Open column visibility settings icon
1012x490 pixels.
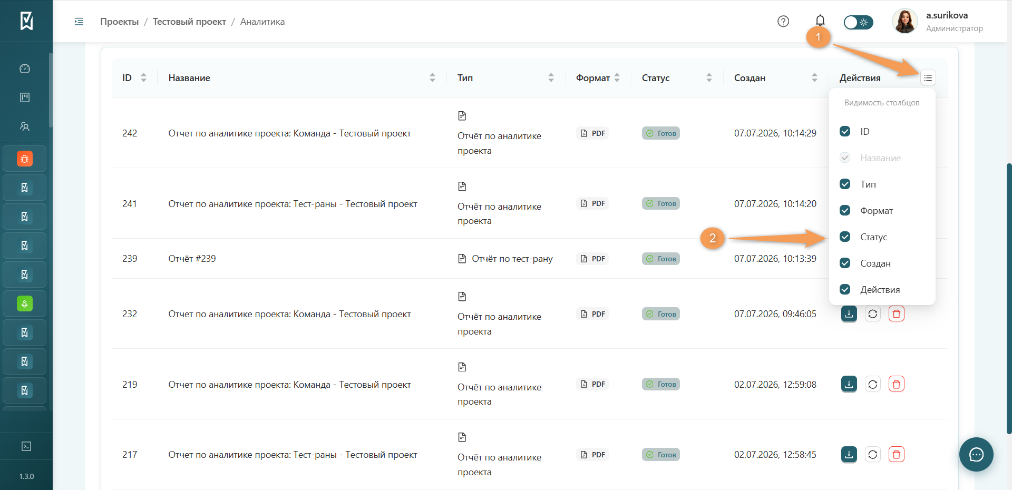click(928, 78)
